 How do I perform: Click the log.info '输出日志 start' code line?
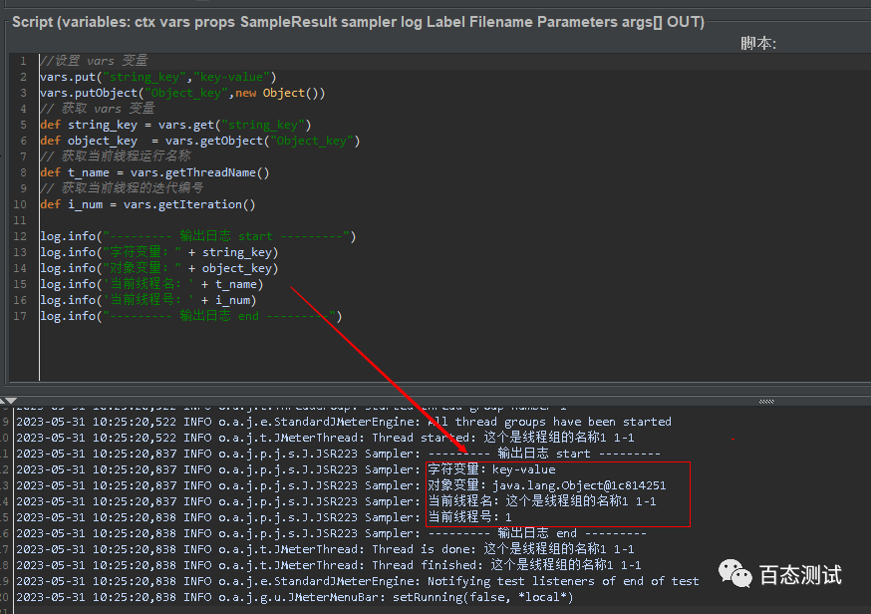click(197, 236)
